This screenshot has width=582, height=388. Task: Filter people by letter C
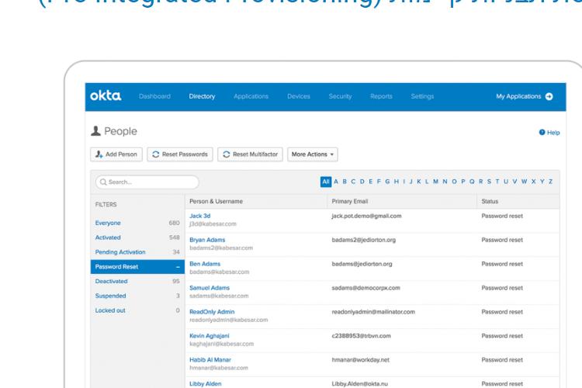coord(353,182)
